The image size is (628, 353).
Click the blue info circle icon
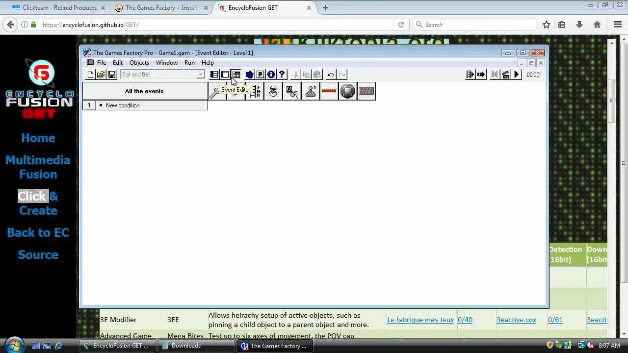coord(271,75)
